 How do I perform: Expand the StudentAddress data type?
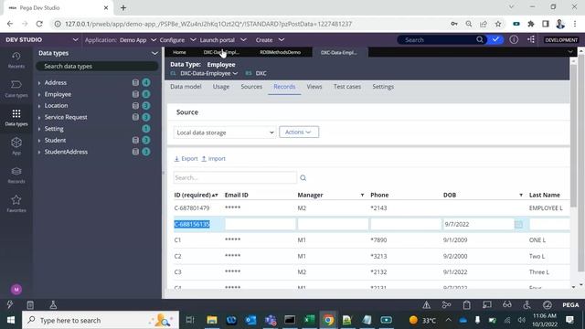click(39, 153)
